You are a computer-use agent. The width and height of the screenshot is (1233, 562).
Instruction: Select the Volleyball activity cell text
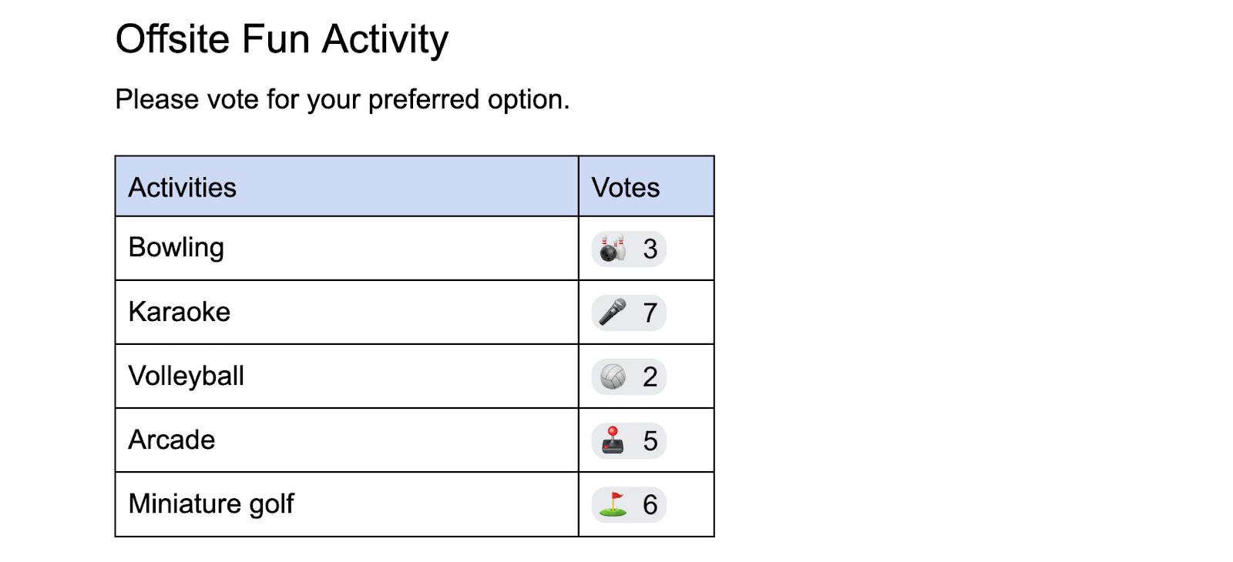186,376
